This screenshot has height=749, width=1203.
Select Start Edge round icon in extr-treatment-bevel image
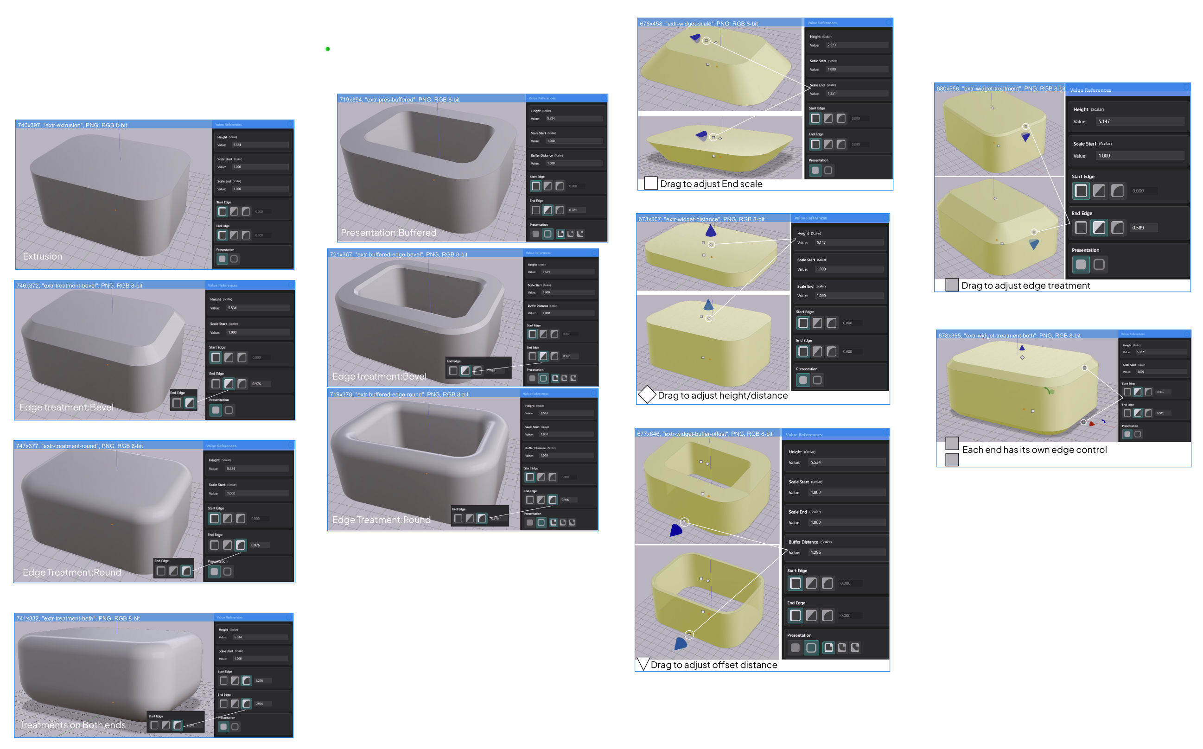pos(242,357)
